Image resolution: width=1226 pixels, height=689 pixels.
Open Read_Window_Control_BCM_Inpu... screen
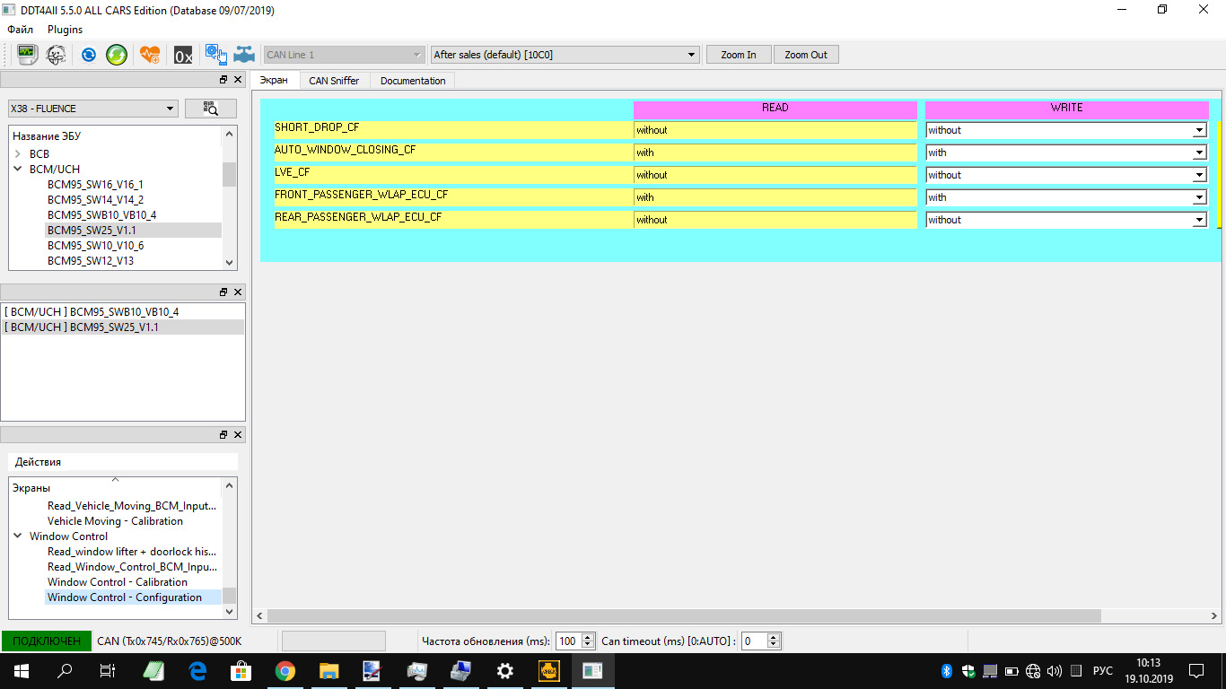coord(132,567)
